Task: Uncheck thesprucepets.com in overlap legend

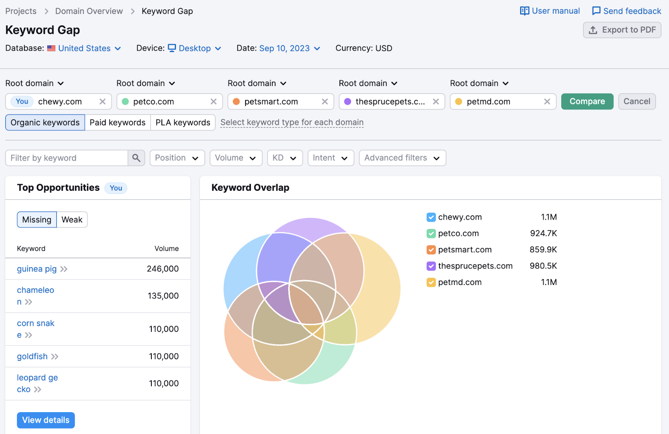Action: [431, 266]
